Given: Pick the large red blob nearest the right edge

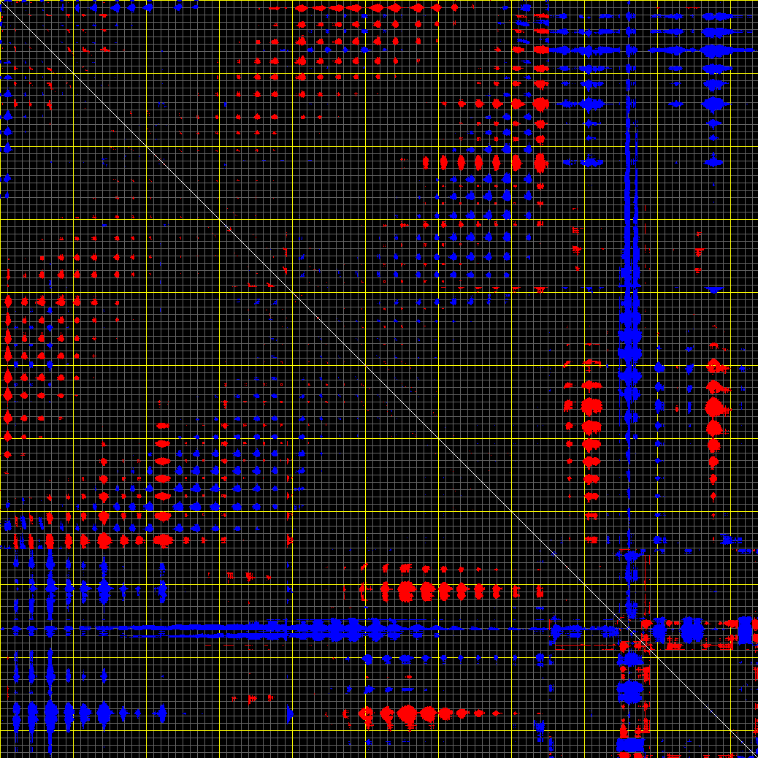Looking at the screenshot, I should [x=714, y=407].
